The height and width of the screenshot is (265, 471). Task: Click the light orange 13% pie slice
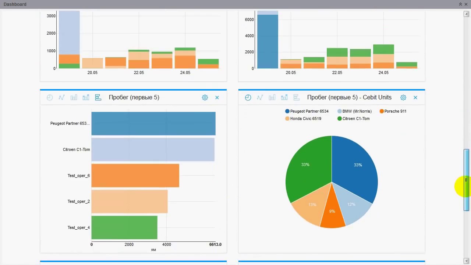click(311, 204)
